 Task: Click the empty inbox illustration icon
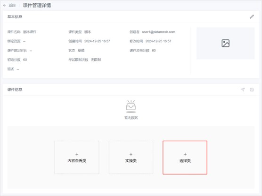click(131, 106)
